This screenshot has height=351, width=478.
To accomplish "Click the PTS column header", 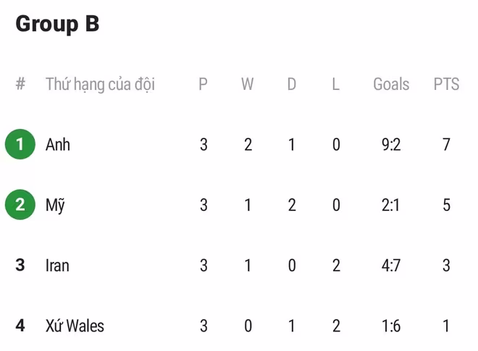I will [x=446, y=84].
